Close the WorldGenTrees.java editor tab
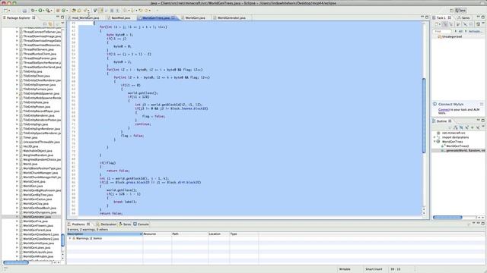This screenshot has height=273, width=487. (x=173, y=17)
